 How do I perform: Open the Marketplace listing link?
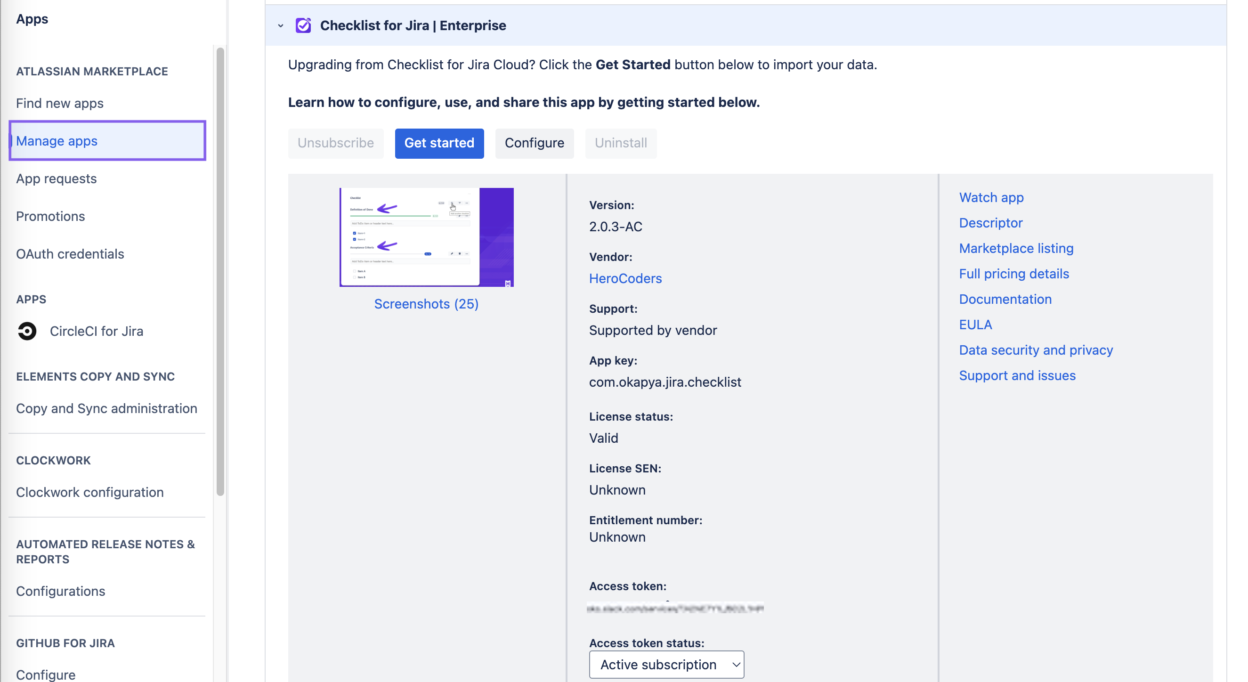coord(1016,249)
